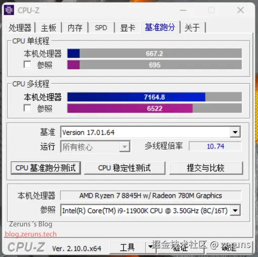Open the 关于 tab
The image size is (258, 257).
coord(192,27)
